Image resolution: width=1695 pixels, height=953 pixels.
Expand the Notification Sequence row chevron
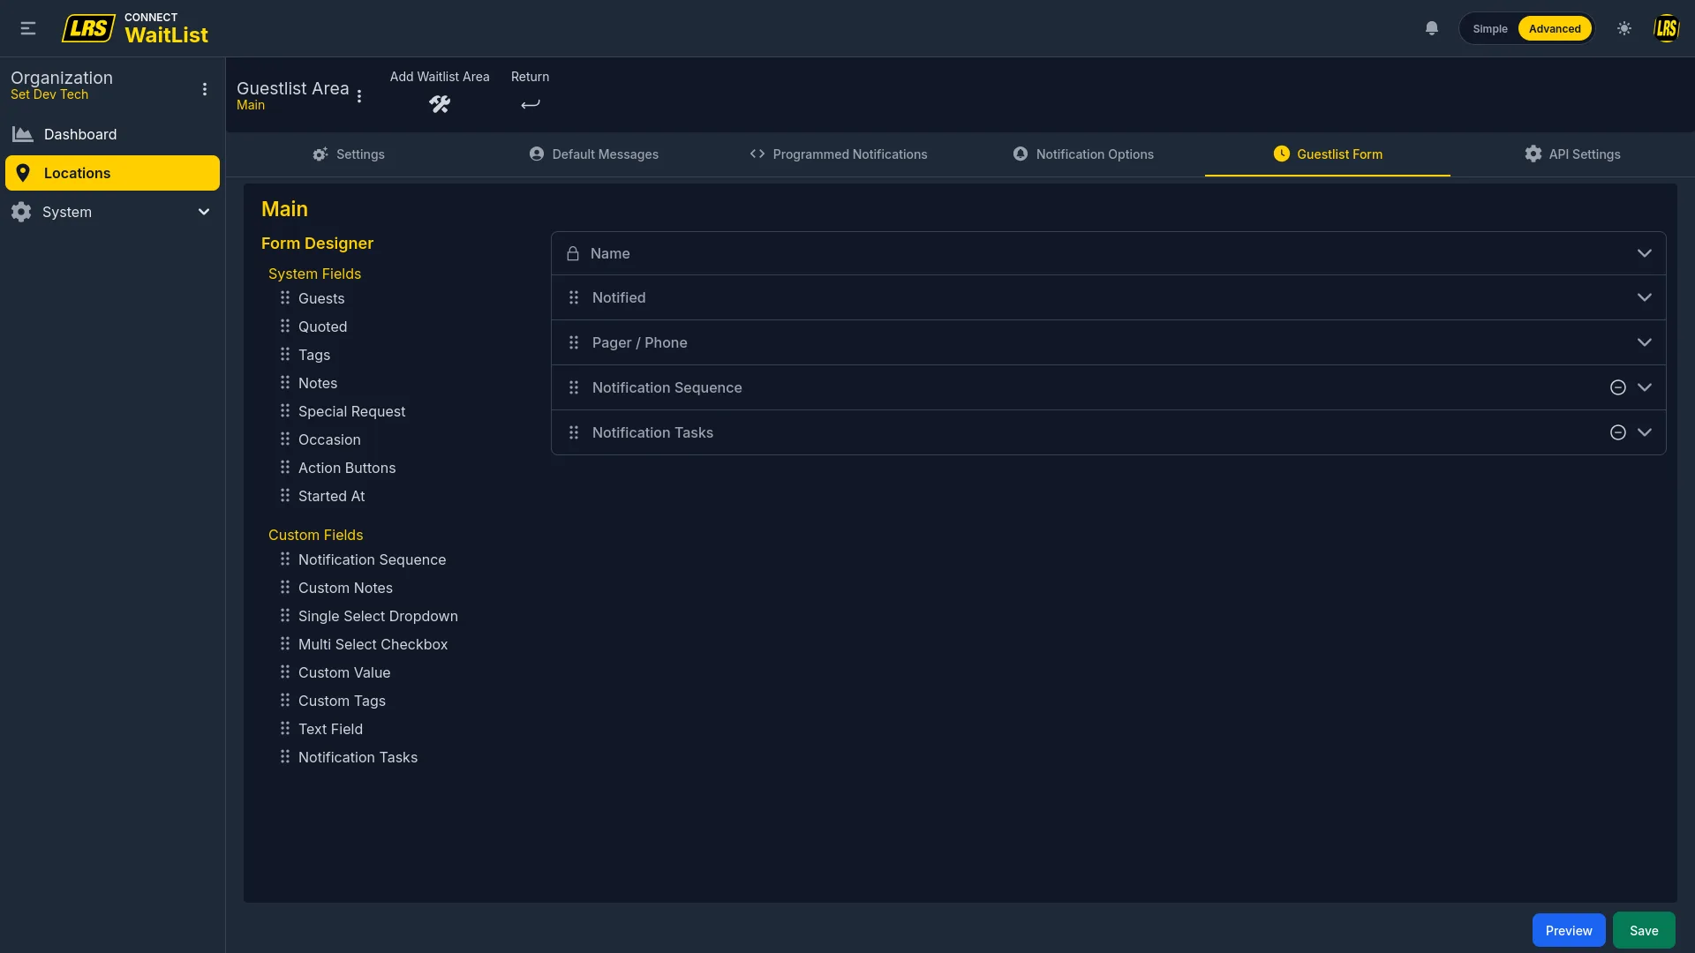[x=1645, y=387]
